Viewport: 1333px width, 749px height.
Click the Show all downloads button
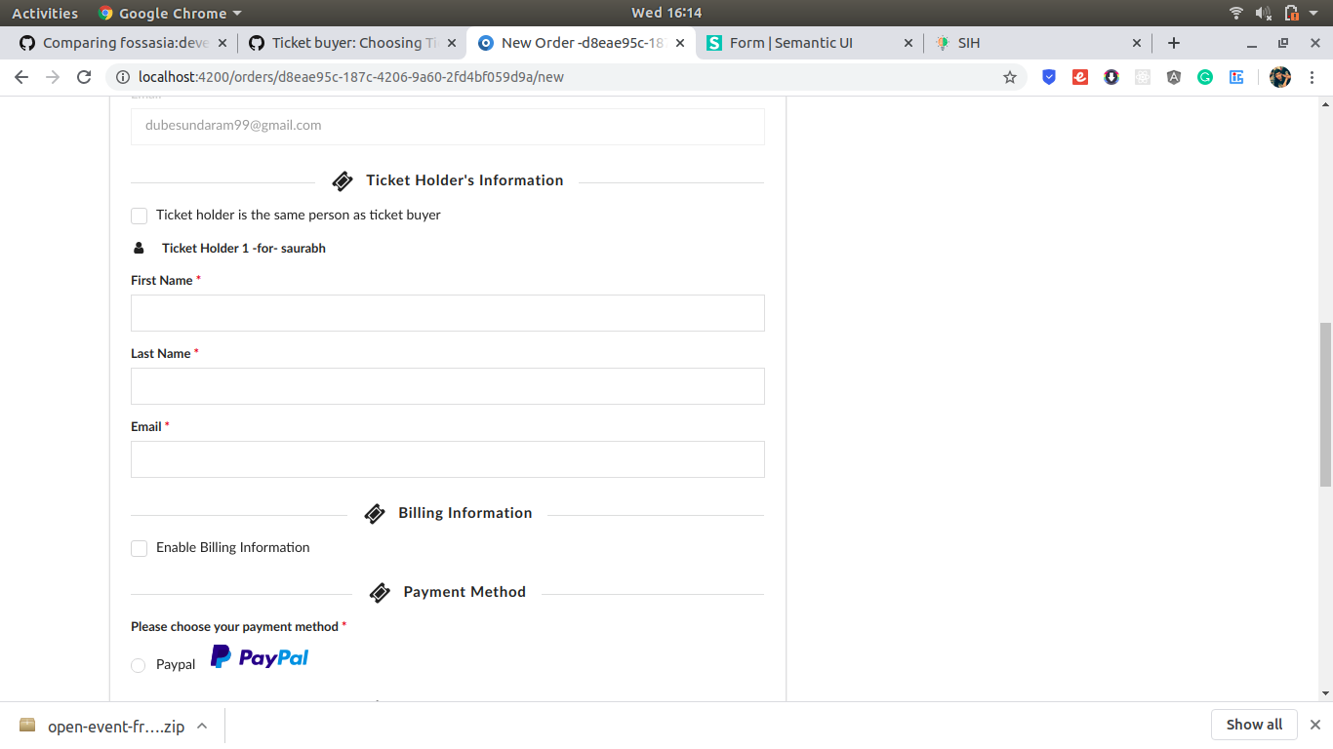coord(1254,724)
